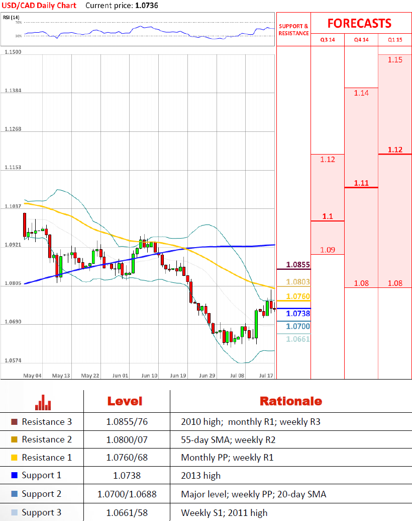Viewport: 412px width, 521px height.
Task: Click the Resistance 1 row label
Action: 47,458
